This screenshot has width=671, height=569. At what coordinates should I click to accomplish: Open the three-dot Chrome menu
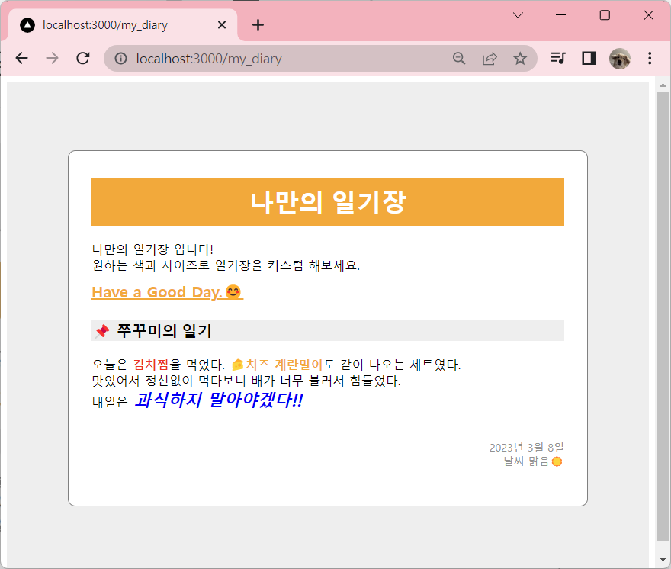[649, 58]
